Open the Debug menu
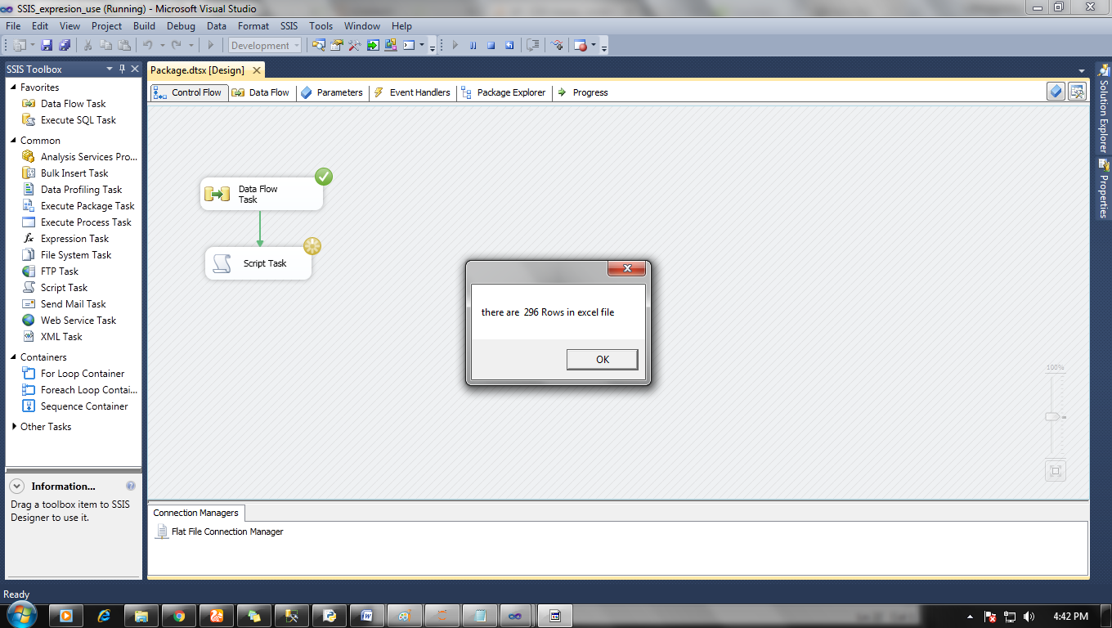Screen dimensions: 1112x628 tap(181, 26)
